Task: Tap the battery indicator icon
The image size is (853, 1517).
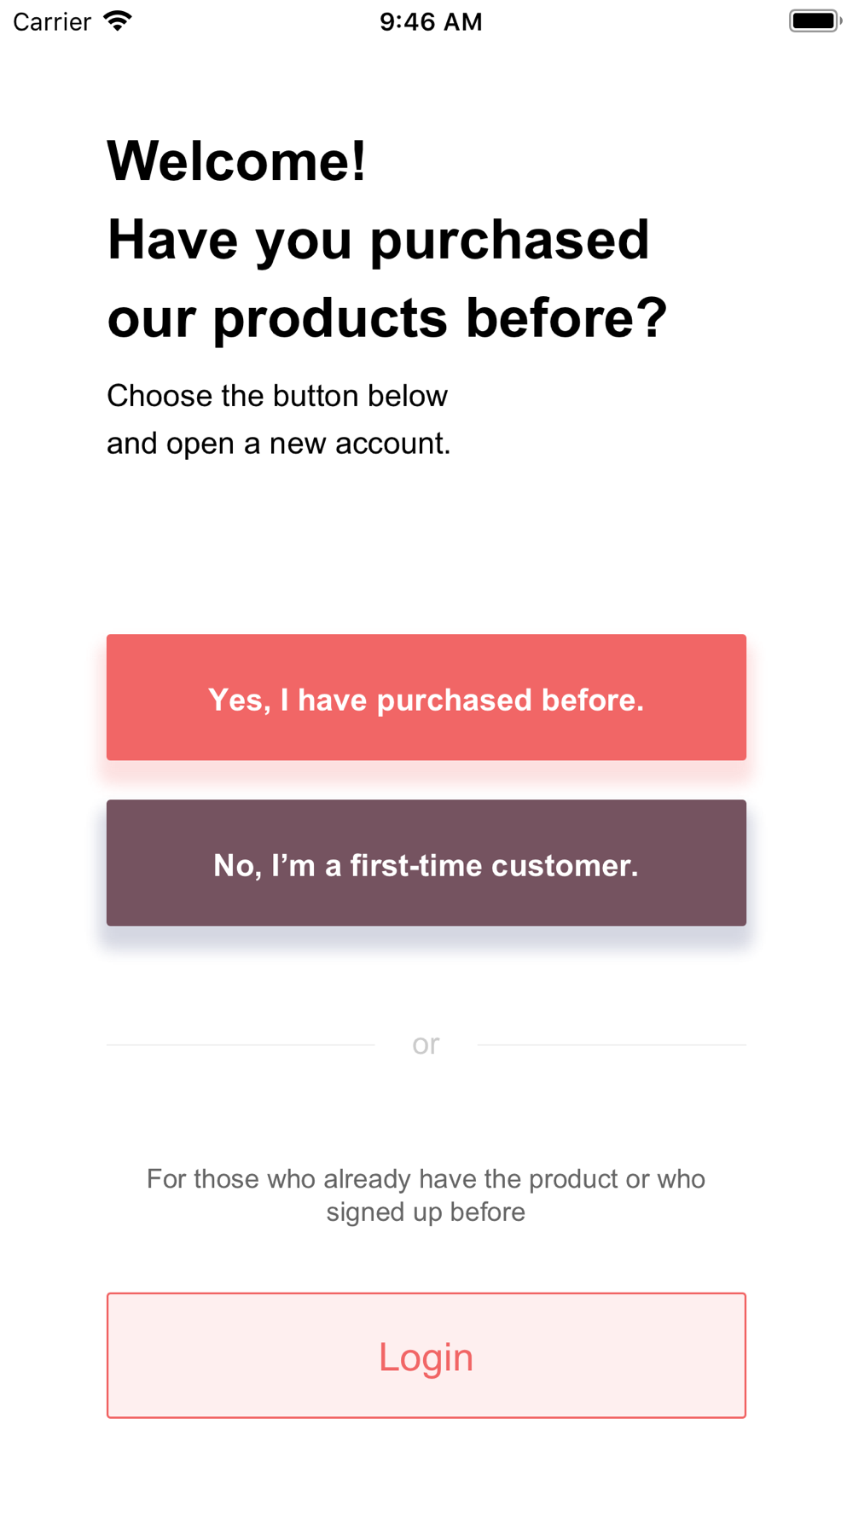Action: coord(814,21)
